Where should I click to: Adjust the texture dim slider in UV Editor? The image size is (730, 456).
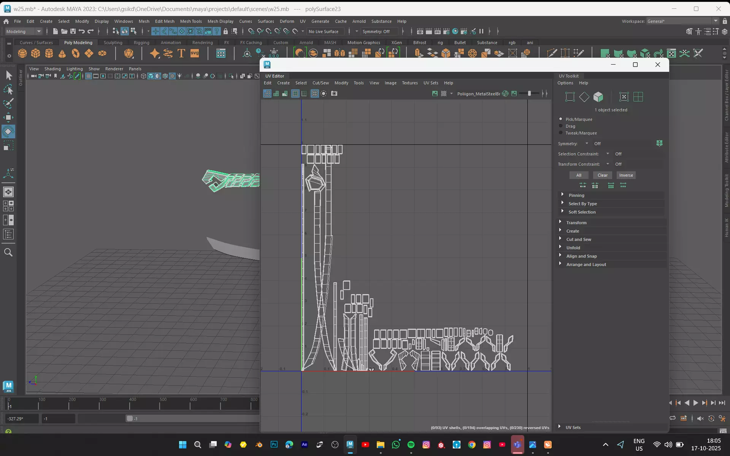click(529, 93)
